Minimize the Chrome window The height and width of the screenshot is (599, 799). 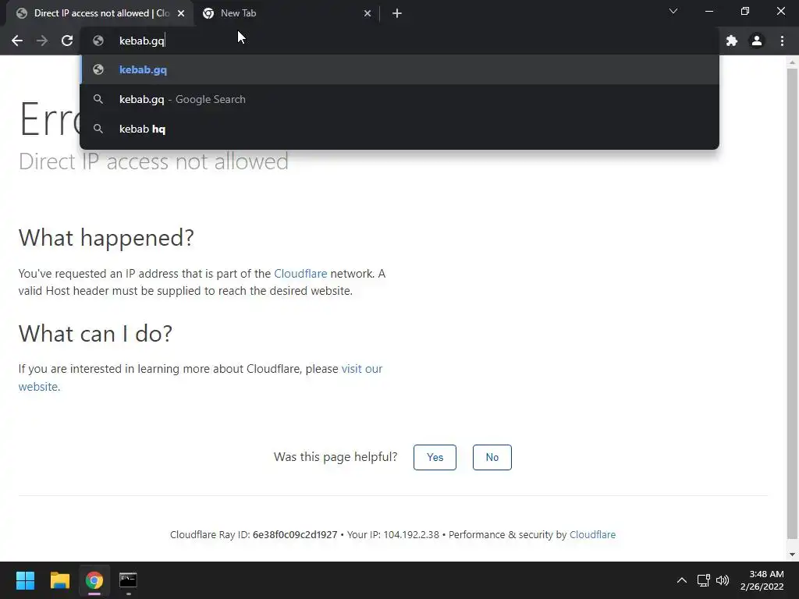(x=708, y=11)
